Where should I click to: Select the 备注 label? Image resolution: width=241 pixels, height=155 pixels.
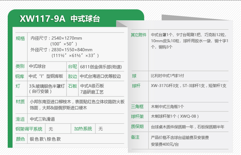[135, 137]
